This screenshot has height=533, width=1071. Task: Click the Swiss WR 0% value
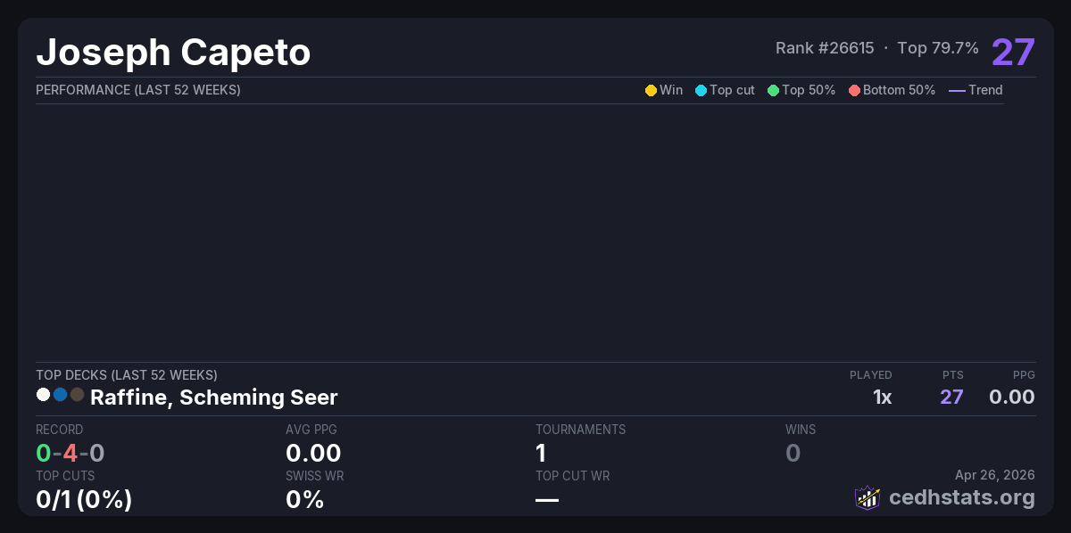(x=304, y=499)
